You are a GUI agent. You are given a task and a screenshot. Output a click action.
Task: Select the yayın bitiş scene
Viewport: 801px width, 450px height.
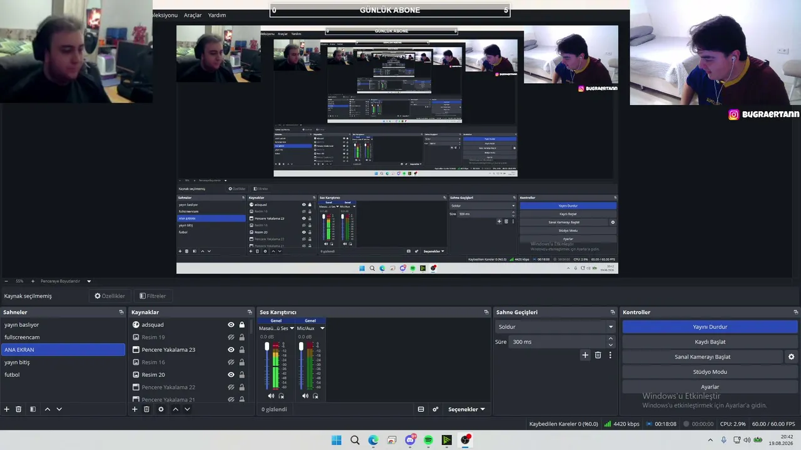pos(63,362)
